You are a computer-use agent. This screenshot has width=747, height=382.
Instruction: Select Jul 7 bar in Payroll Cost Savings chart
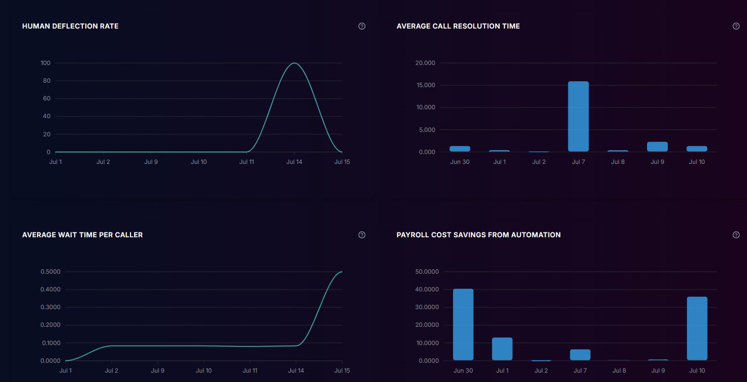[x=580, y=354]
